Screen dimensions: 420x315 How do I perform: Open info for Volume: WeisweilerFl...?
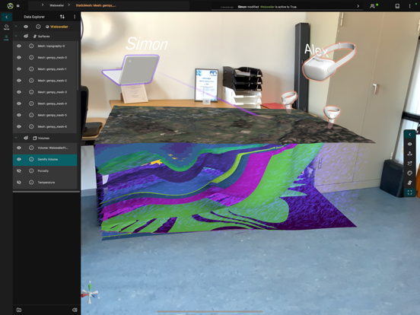point(31,148)
